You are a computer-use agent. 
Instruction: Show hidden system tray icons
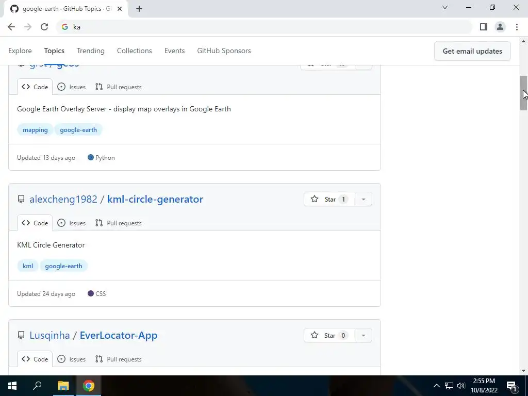[x=436, y=386]
